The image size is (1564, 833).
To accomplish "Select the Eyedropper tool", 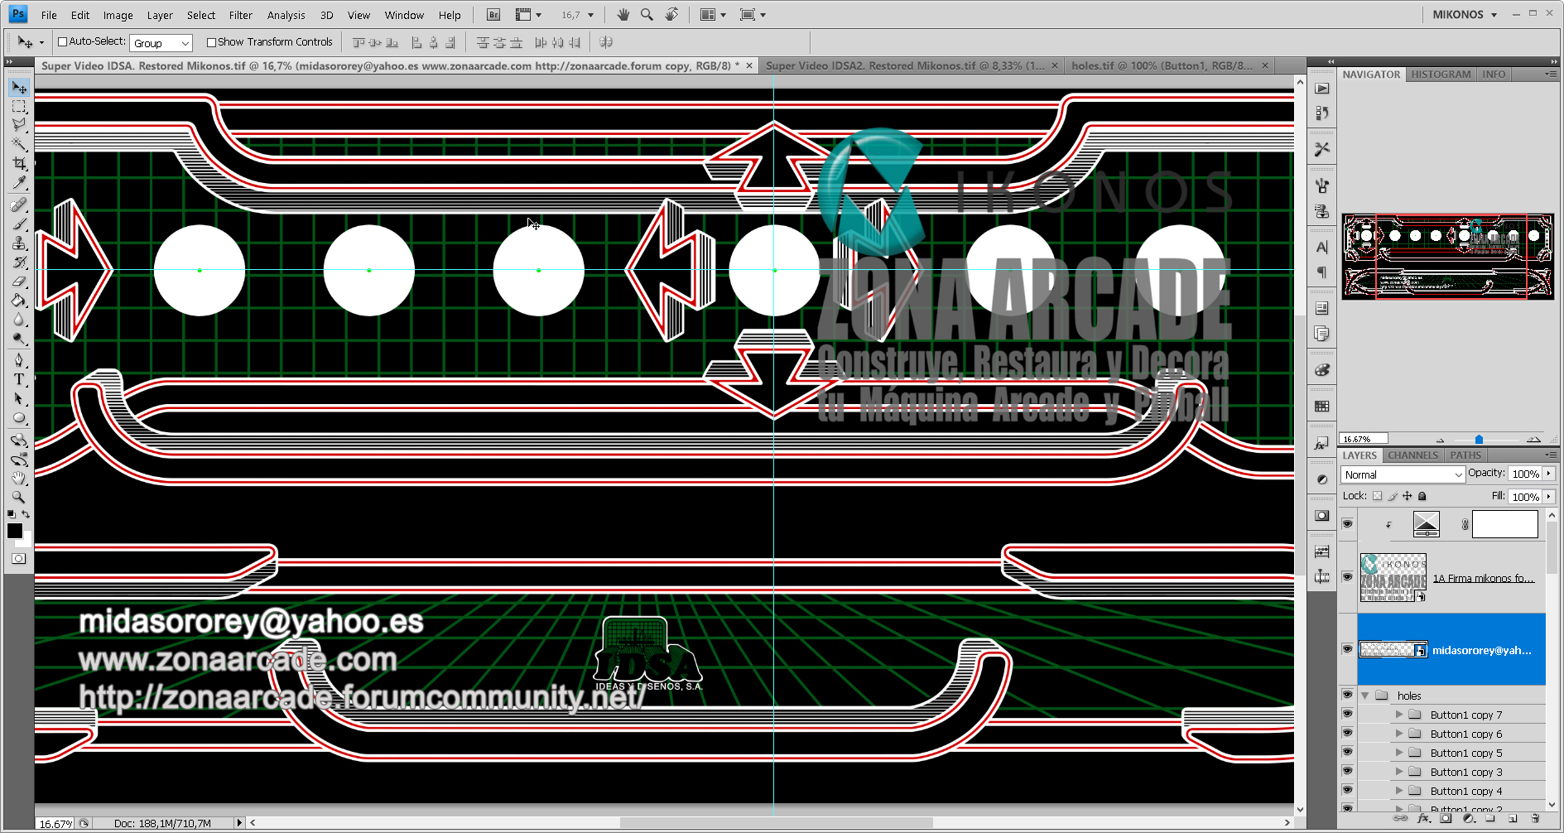I will 19,184.
